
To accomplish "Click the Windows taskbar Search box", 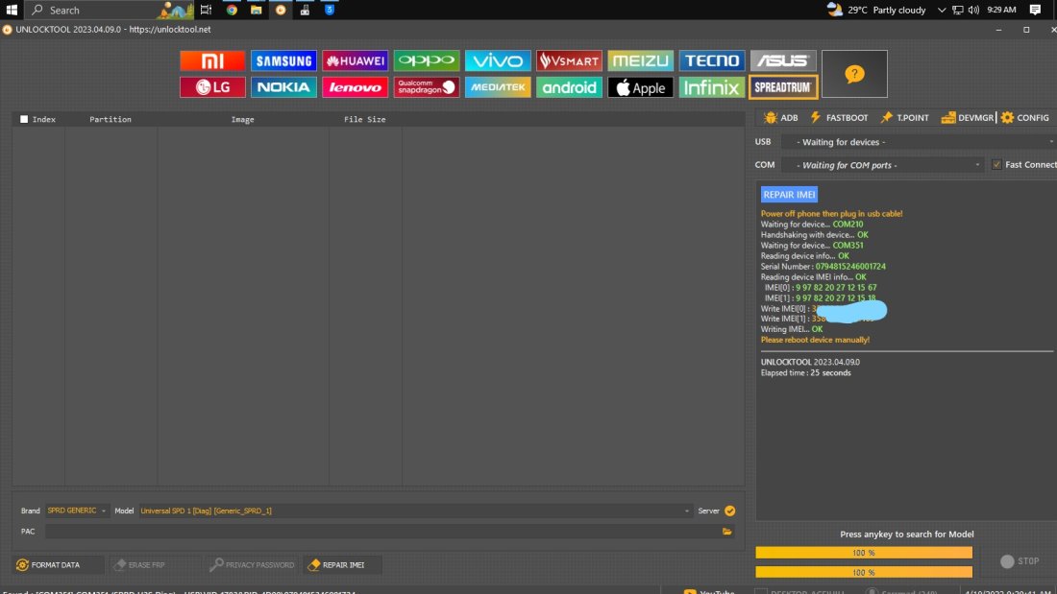I will pos(110,10).
